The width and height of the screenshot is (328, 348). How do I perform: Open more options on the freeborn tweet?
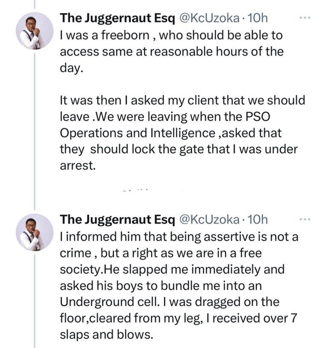click(304, 18)
